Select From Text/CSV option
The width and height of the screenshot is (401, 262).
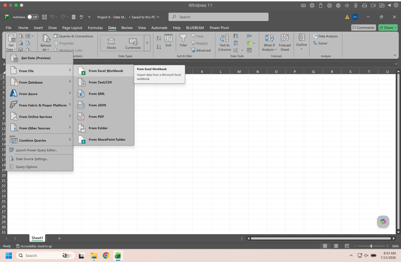click(x=103, y=82)
